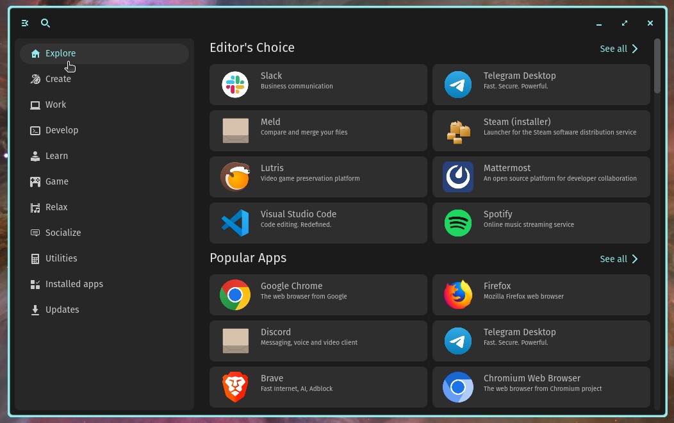Maximize the software center window
This screenshot has height=423, width=674.
pos(625,23)
